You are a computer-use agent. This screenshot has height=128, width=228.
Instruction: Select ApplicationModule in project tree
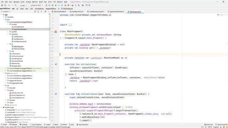20,29
